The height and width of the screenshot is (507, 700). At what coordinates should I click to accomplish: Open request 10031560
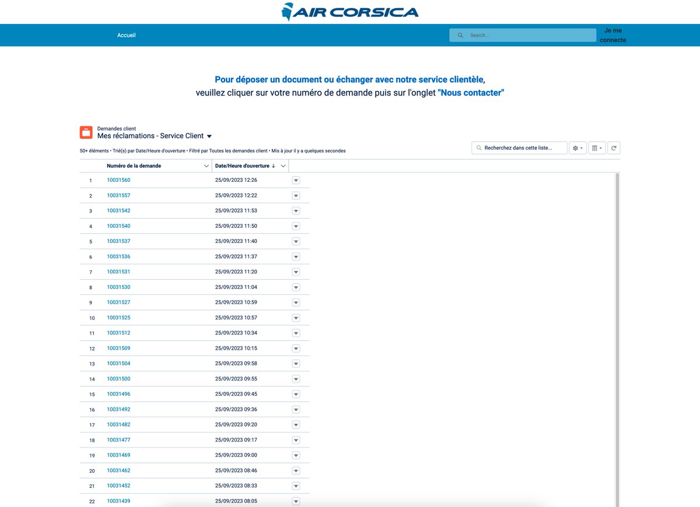click(118, 180)
